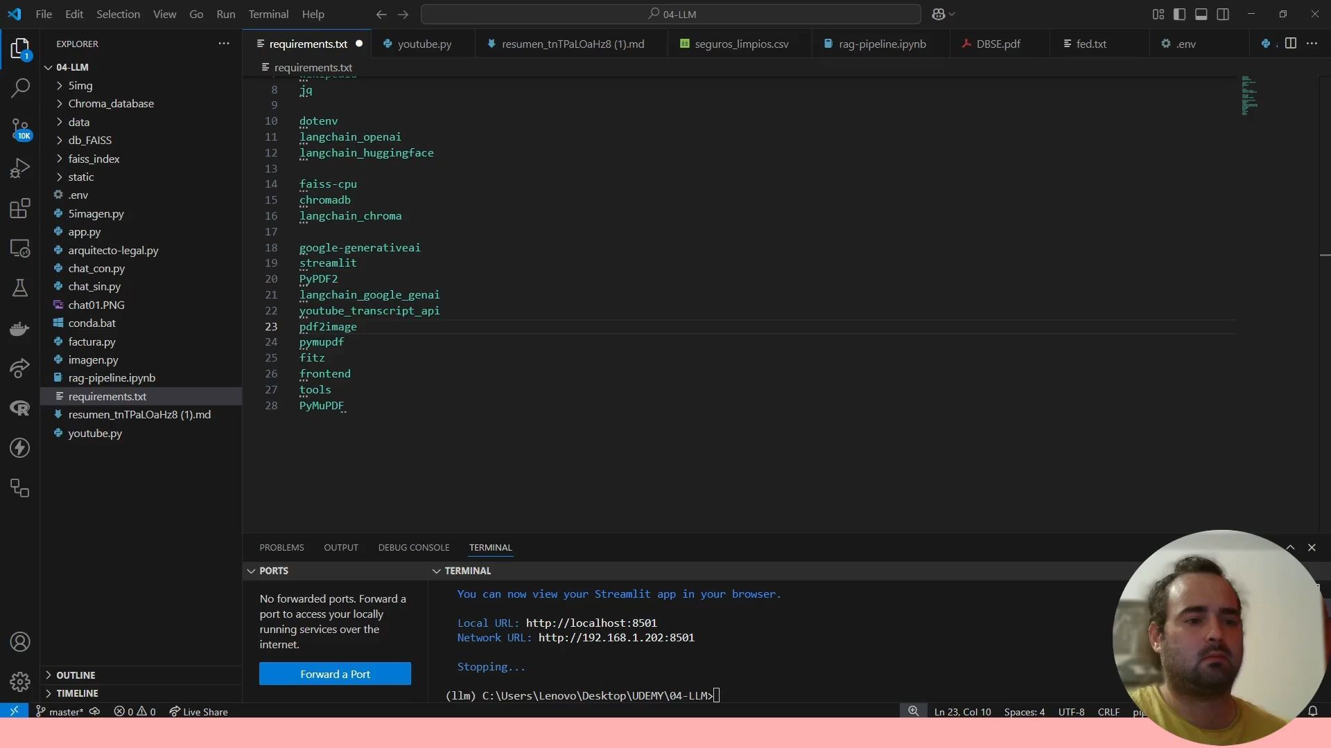The image size is (1331, 748).
Task: Open Explorer Views and More Actions ellipsis
Action: coord(223,43)
